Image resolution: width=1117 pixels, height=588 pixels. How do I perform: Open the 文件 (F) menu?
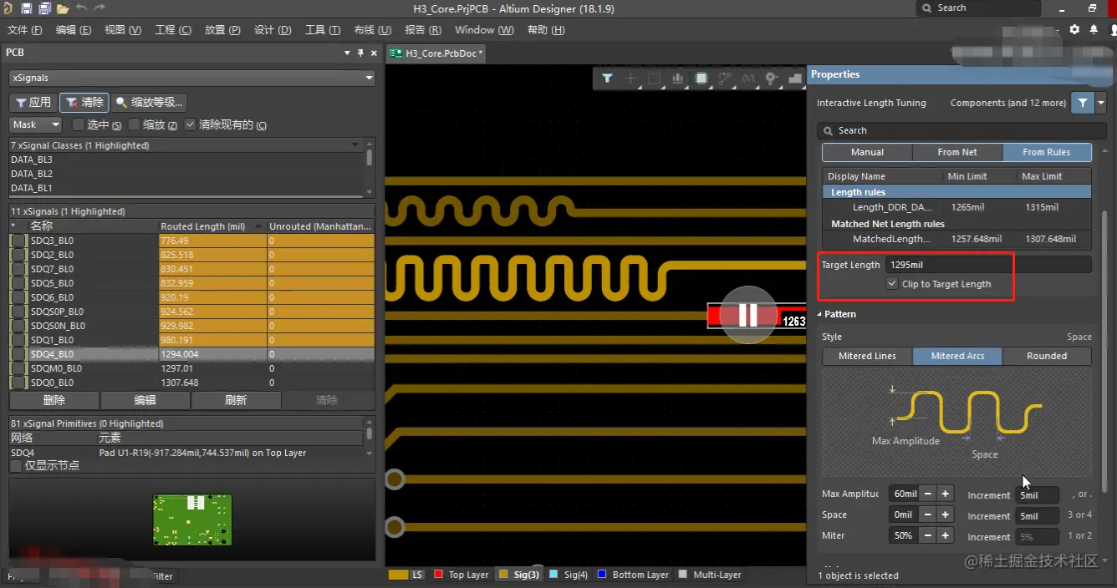pos(24,29)
